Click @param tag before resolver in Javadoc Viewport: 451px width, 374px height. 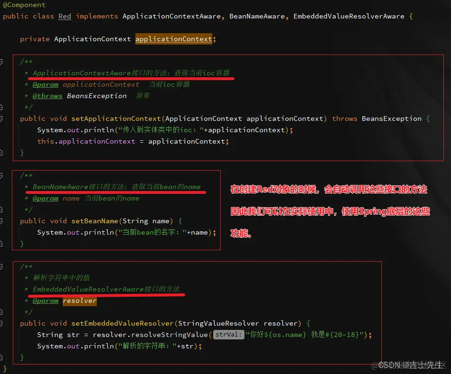[x=46, y=301]
